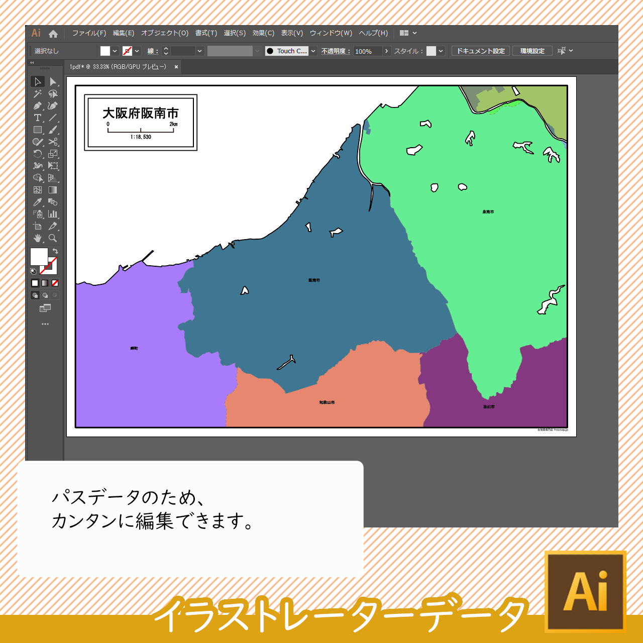Viewport: 643px width, 643px height.
Task: Expand the スタイル style dropdown
Action: [x=441, y=51]
